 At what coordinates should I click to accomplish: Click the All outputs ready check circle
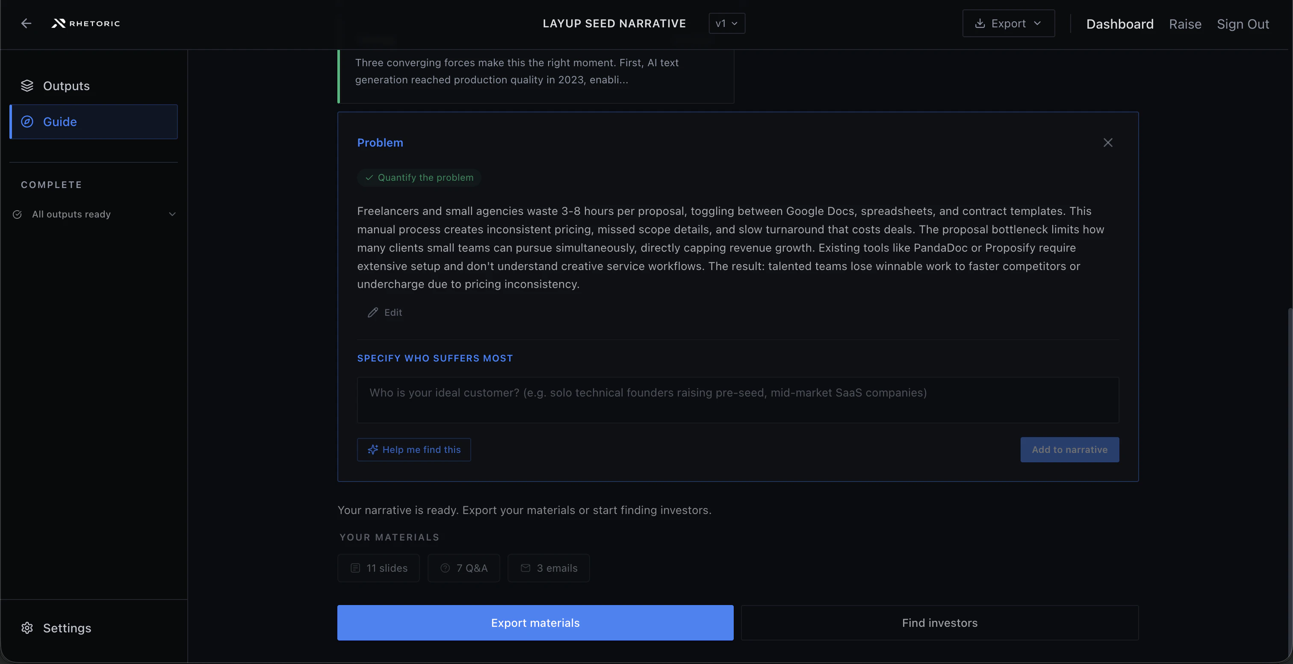tap(18, 214)
